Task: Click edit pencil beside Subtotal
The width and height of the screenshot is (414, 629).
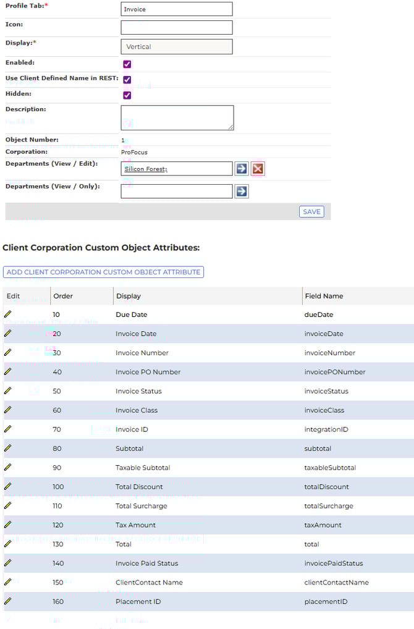Action: tap(8, 449)
